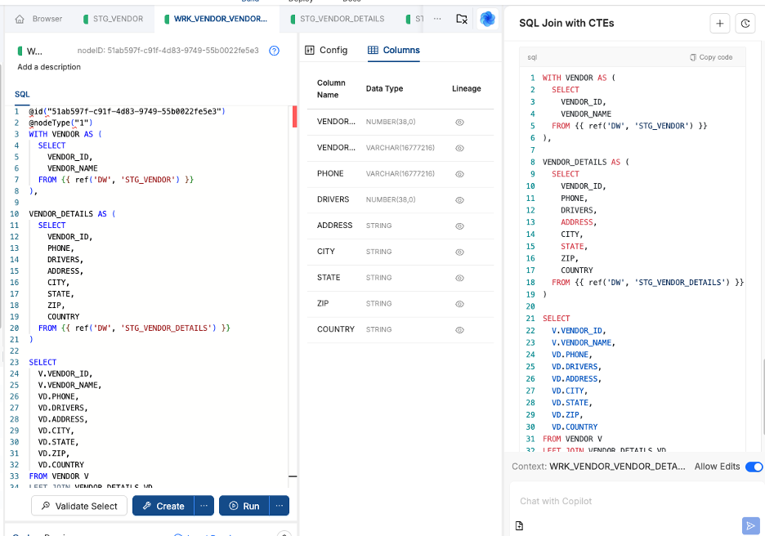Open the tab overflow ellipsis menu
Screen dimensions: 765x536
pyautogui.click(x=437, y=19)
